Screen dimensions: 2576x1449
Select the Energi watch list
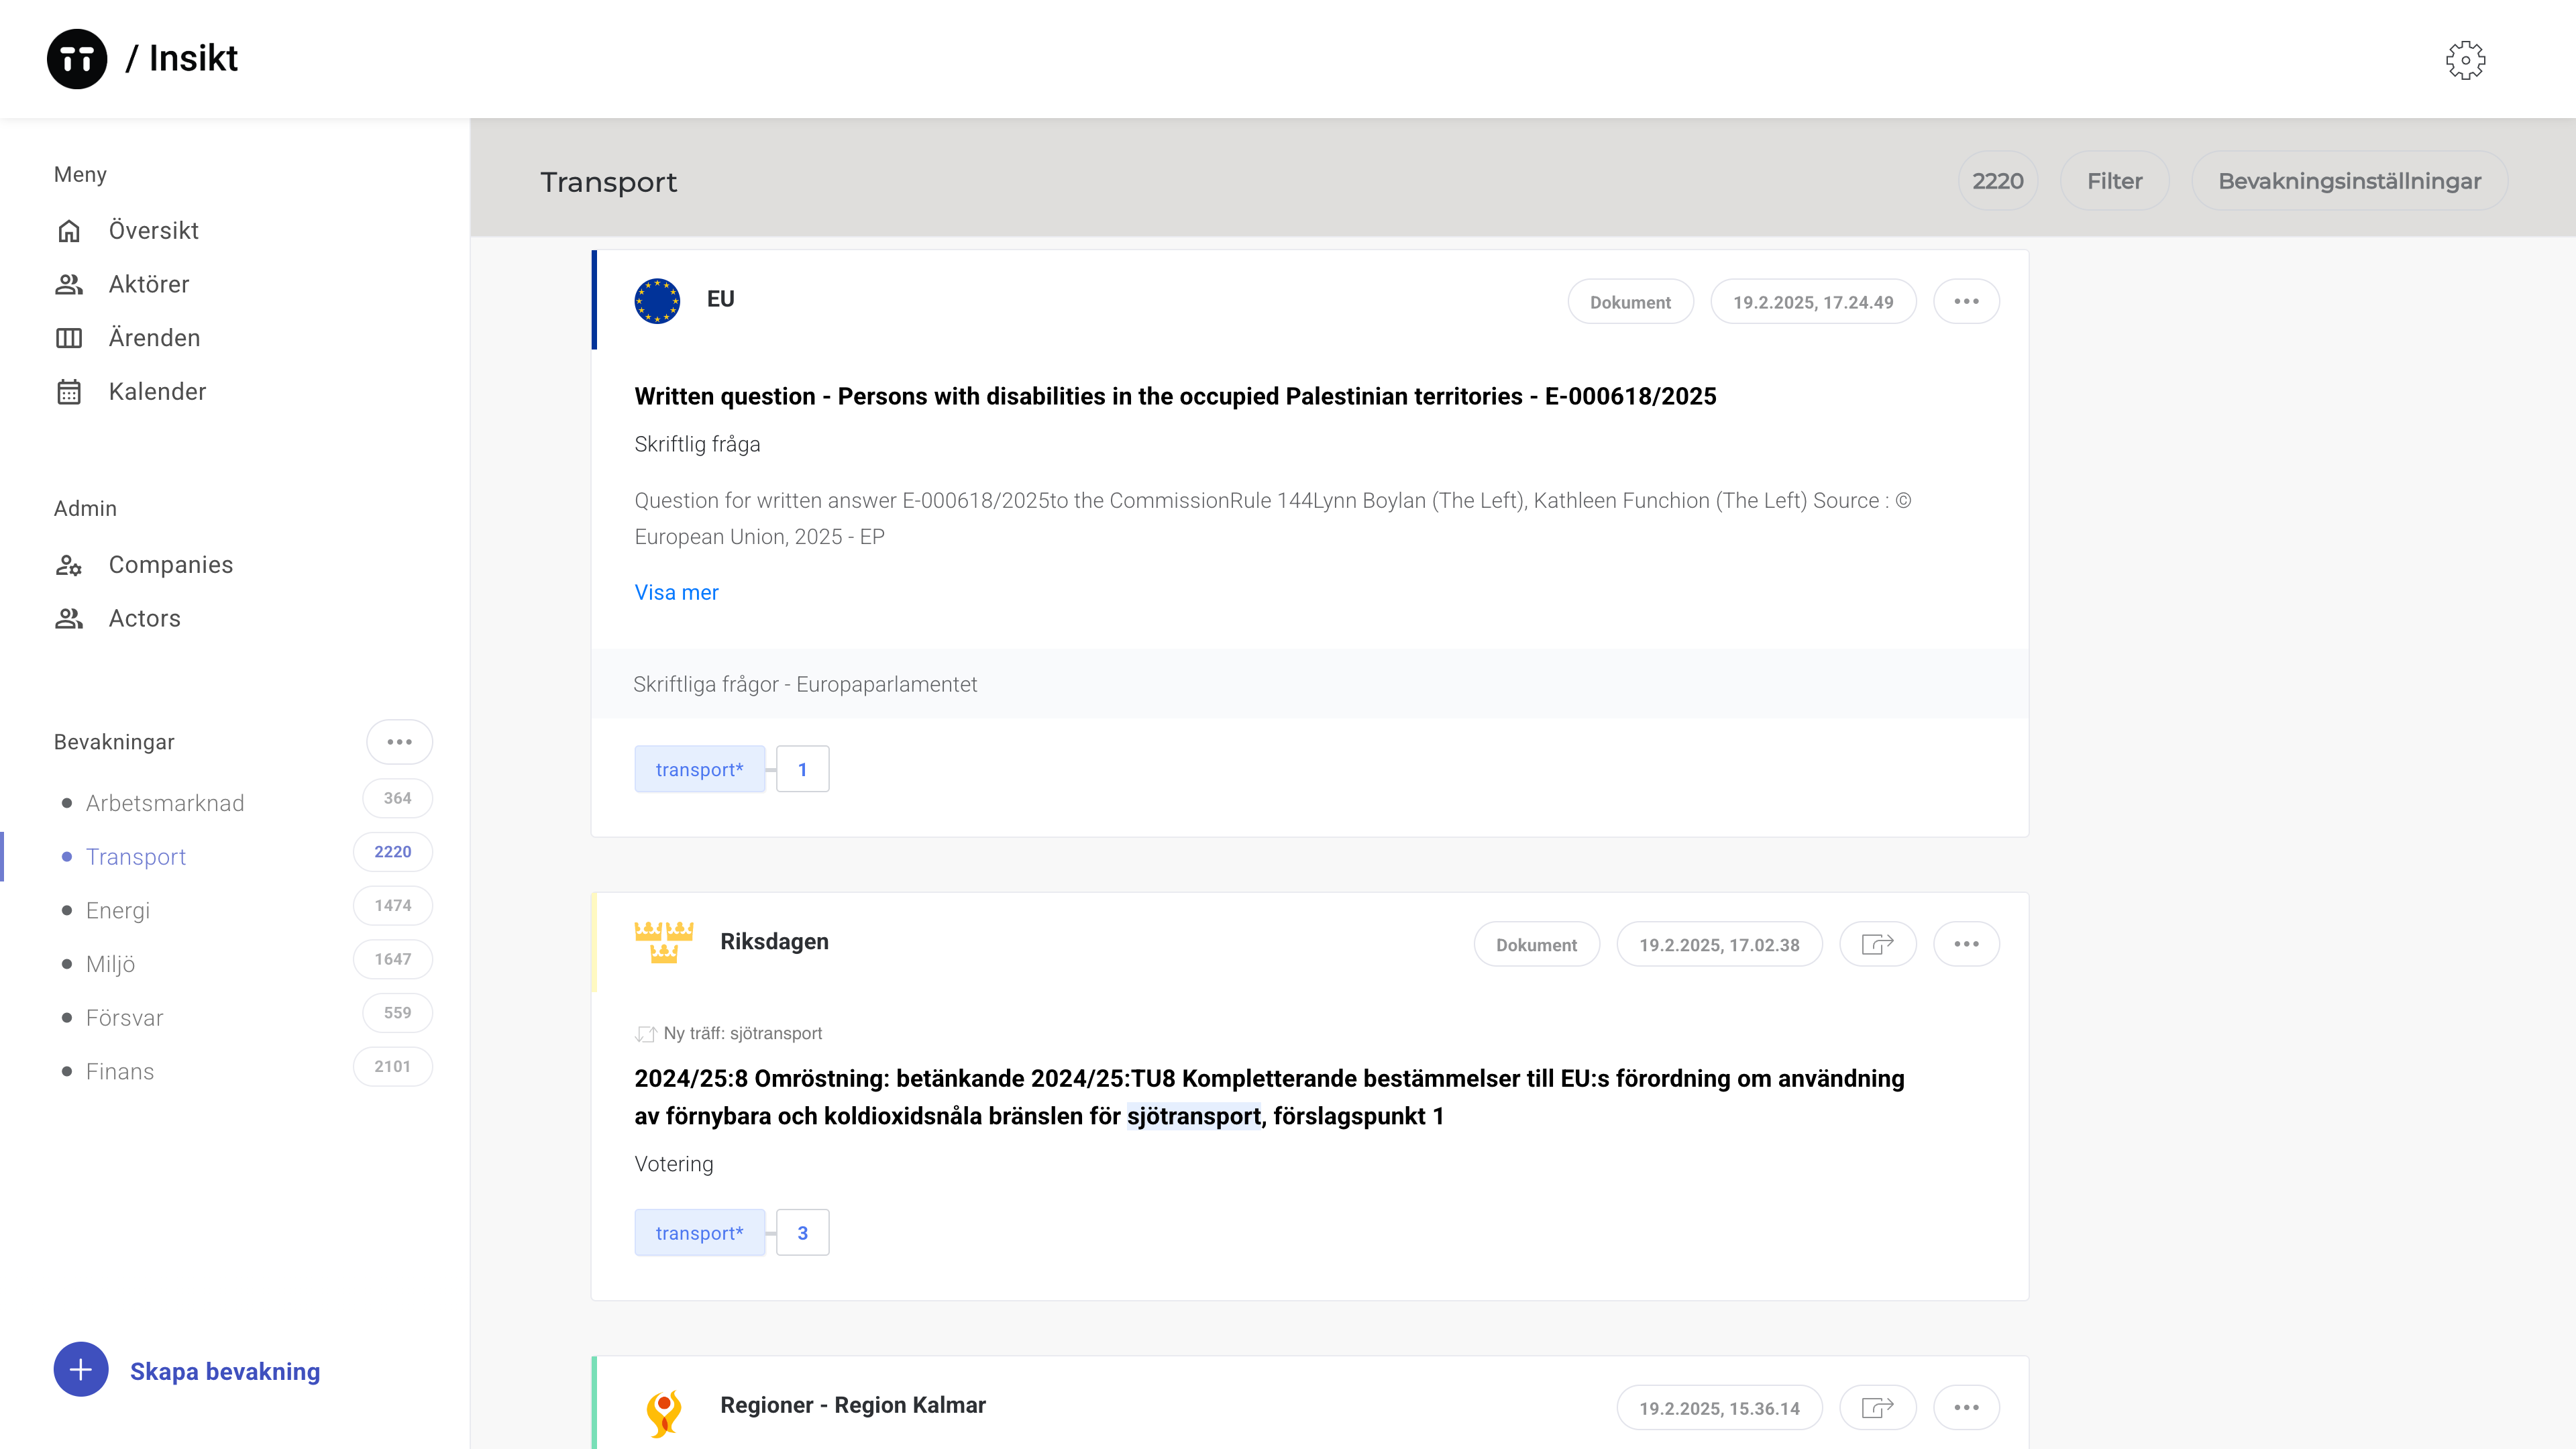click(118, 910)
